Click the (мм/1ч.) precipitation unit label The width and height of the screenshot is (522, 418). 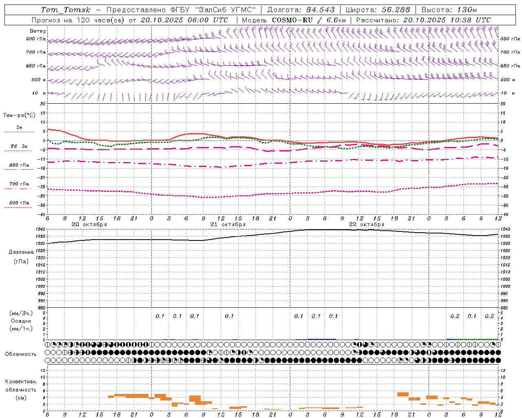tap(21, 329)
